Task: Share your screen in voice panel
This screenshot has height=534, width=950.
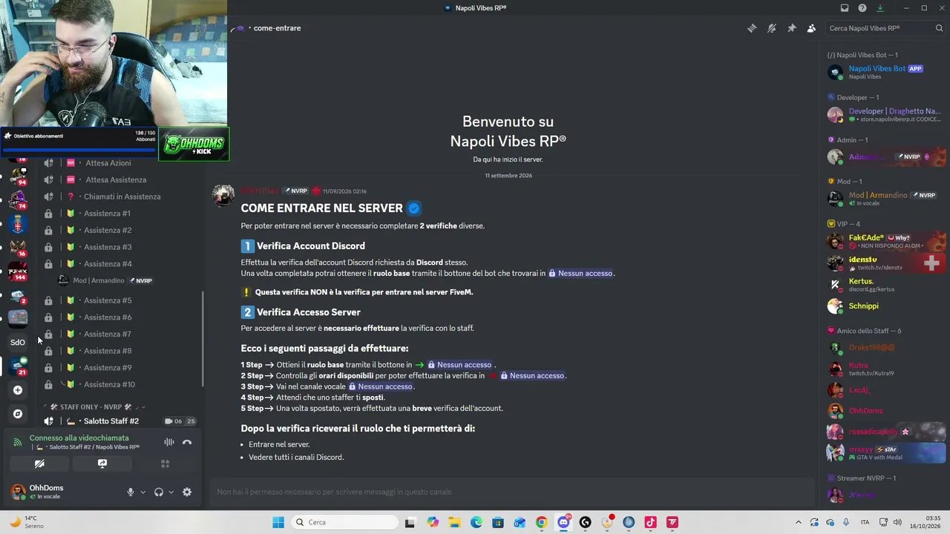Action: (102, 464)
